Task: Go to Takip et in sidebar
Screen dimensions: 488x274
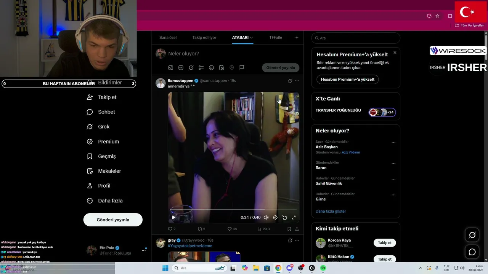Action: click(x=102, y=97)
